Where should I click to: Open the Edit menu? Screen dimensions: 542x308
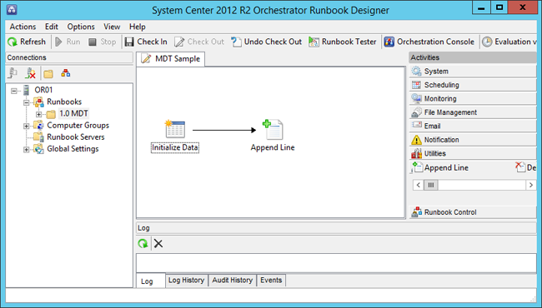(x=52, y=27)
